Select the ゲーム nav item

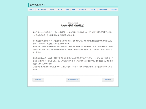click(52, 10)
